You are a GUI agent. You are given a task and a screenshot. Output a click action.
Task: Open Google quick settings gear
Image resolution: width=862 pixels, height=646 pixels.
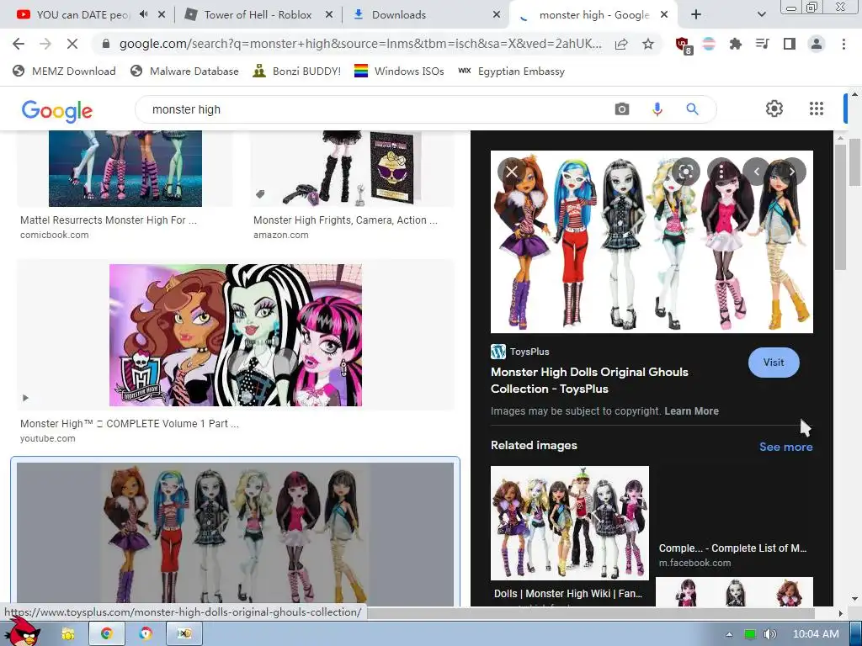774,109
